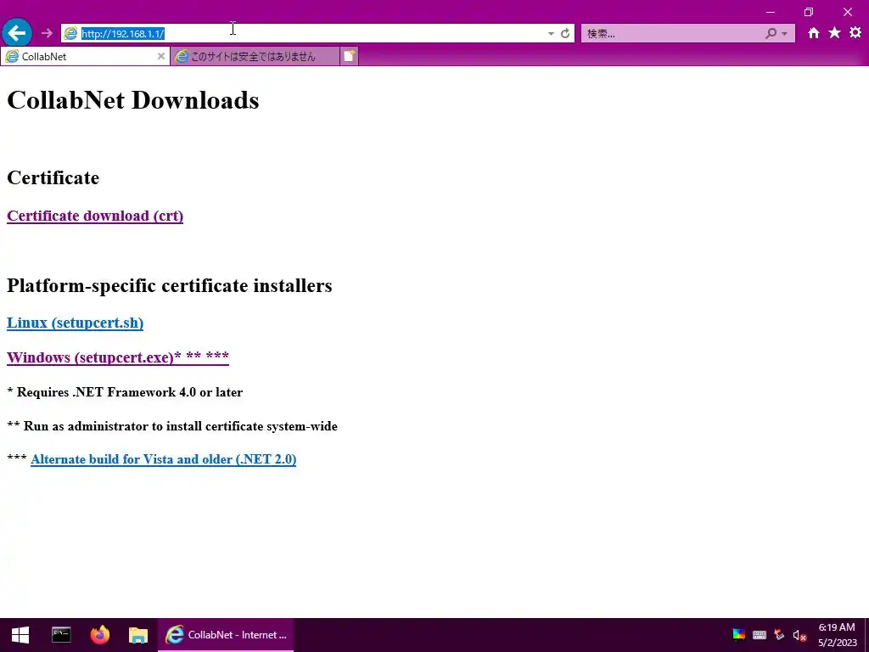The image size is (869, 652).
Task: Open File Explorer from the taskbar
Action: (138, 635)
